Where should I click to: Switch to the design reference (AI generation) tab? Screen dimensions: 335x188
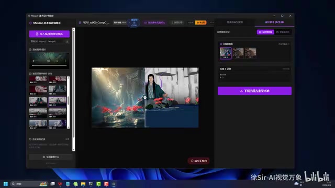(x=274, y=22)
